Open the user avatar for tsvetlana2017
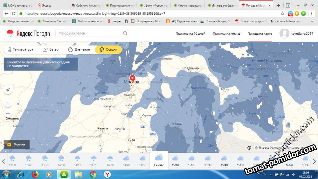The width and height of the screenshot is (318, 179). click(284, 33)
